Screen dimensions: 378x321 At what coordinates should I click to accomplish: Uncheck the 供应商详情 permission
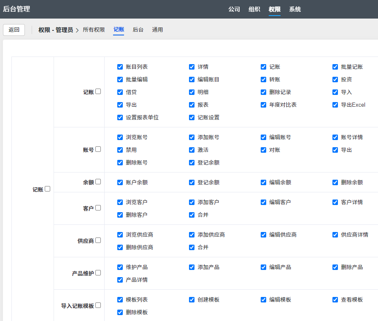pos(335,235)
